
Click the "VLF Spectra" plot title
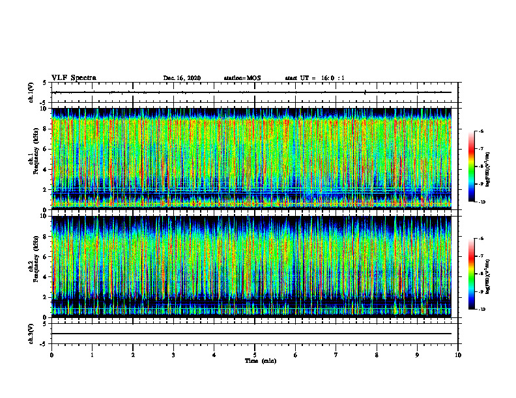click(x=74, y=78)
